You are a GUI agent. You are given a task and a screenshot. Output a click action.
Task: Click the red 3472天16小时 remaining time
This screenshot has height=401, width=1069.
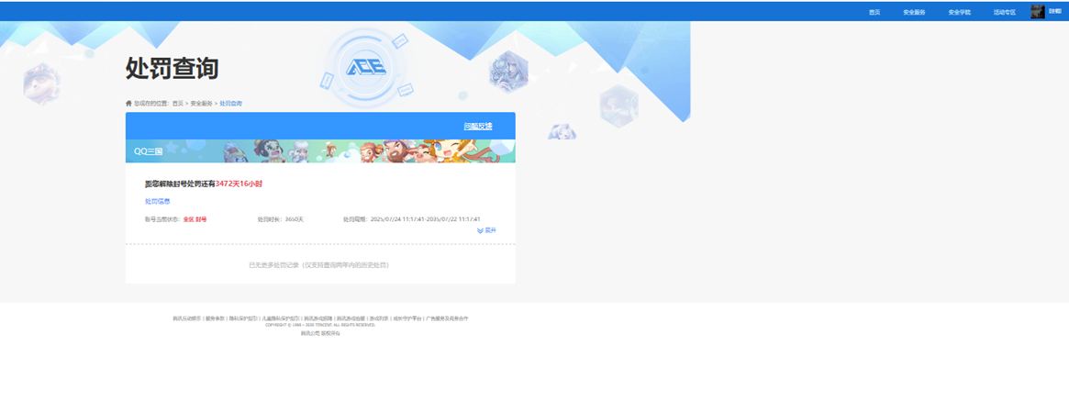(x=239, y=184)
